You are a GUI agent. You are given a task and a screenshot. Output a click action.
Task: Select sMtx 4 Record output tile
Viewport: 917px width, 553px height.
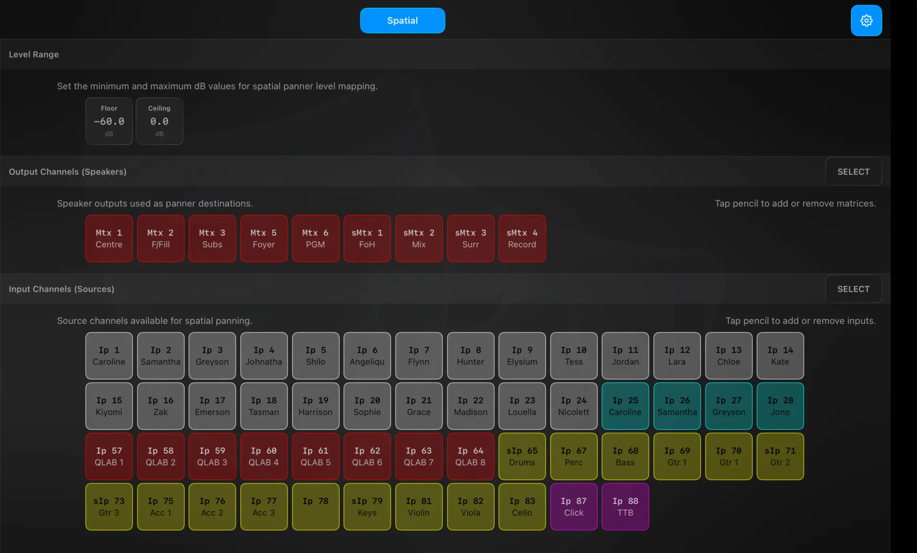(522, 238)
